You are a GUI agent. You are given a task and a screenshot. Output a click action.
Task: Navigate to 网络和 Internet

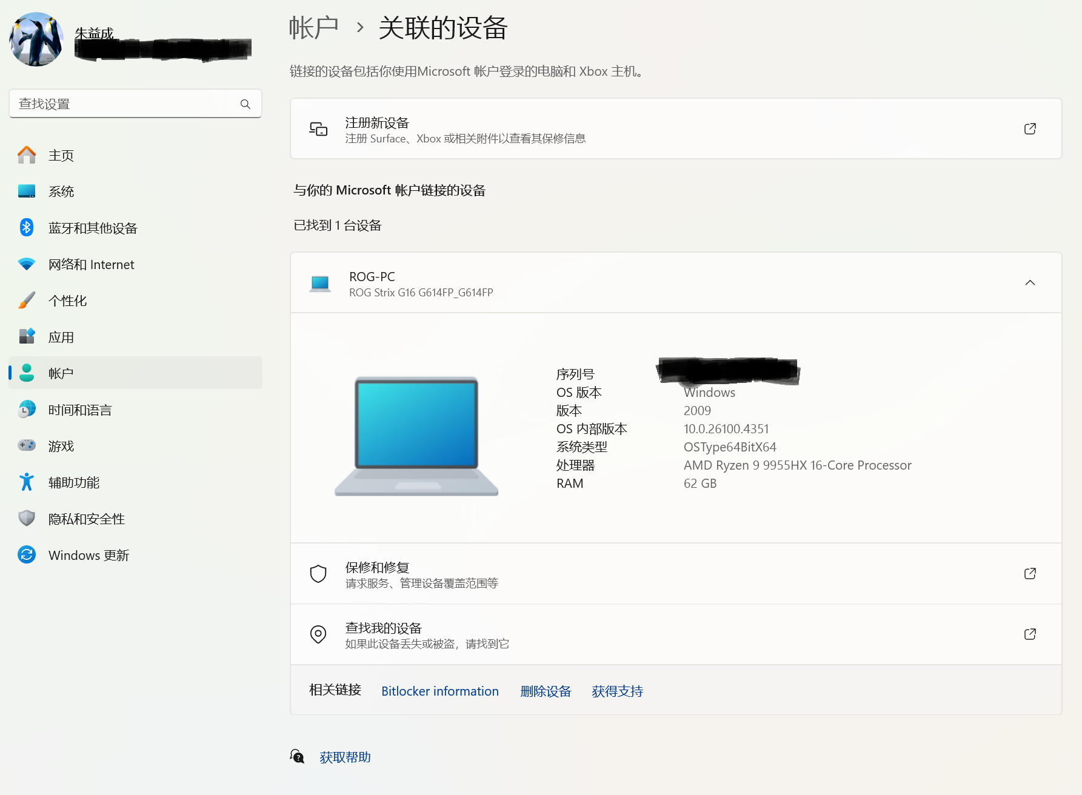(135, 264)
